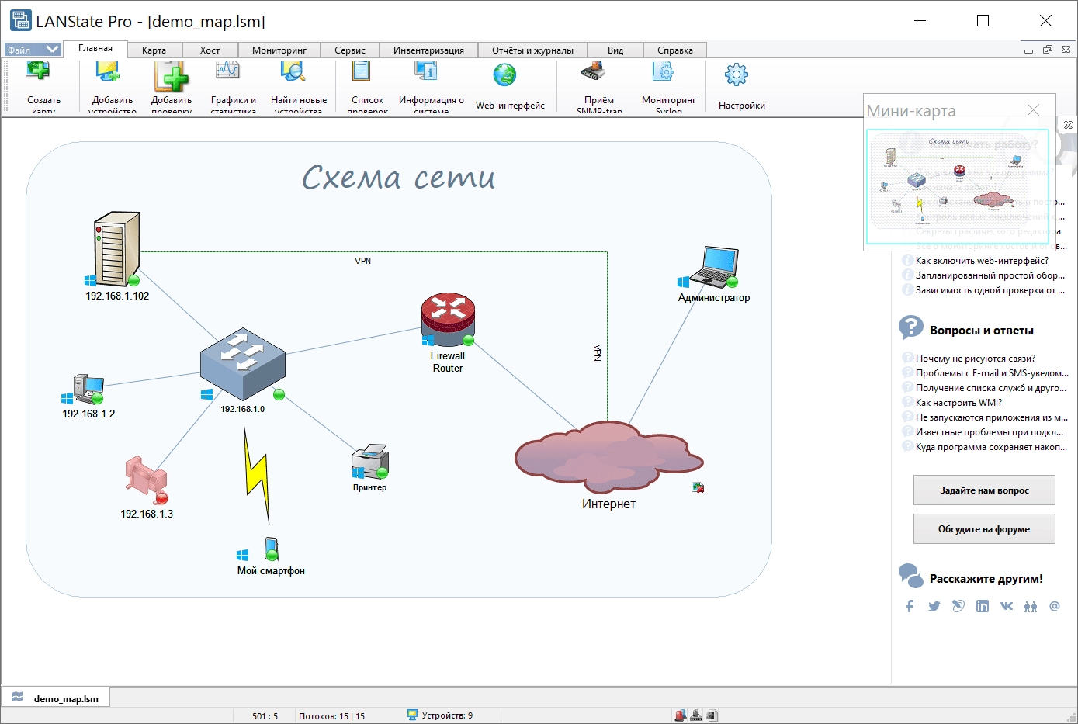Viewport: 1078px width, 724px height.
Task: Select the Принтер device icon
Action: coord(370,461)
